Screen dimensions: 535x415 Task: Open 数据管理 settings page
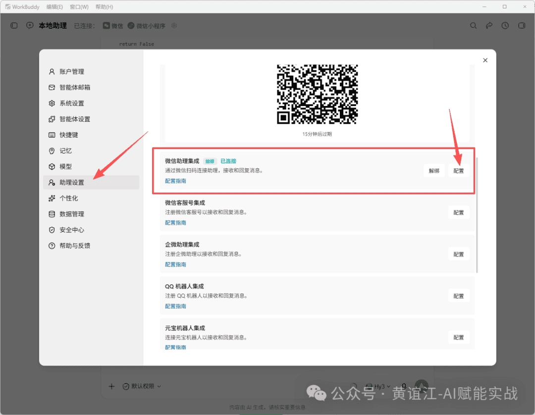91,214
